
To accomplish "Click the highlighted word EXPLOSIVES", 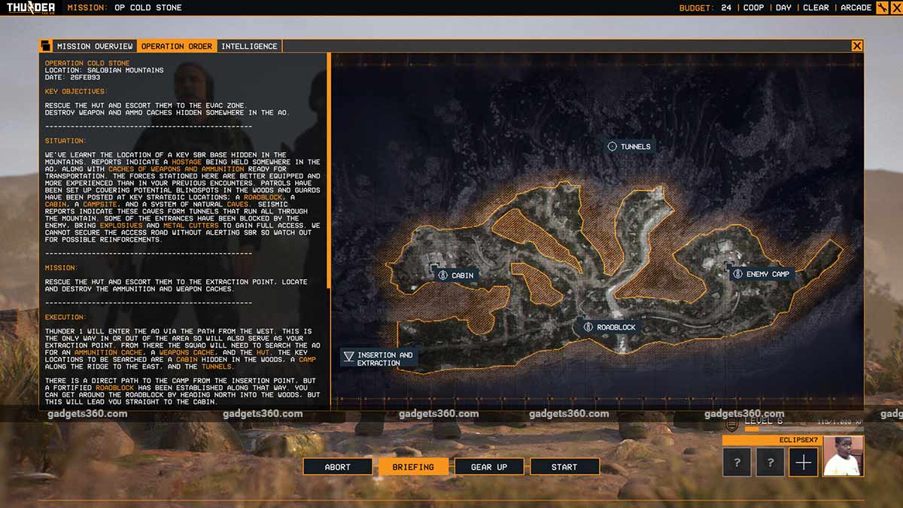I will (x=120, y=226).
